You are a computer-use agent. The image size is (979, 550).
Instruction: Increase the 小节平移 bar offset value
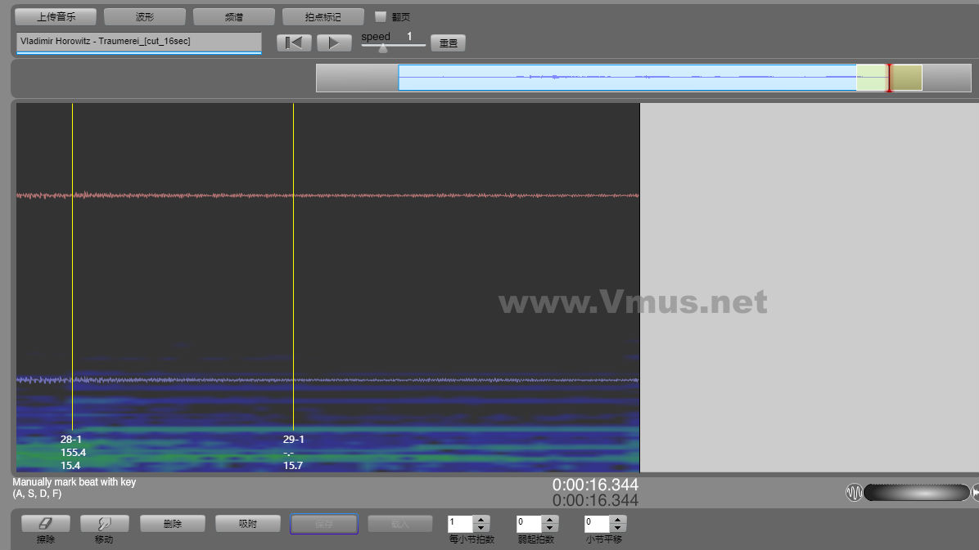[x=618, y=520]
